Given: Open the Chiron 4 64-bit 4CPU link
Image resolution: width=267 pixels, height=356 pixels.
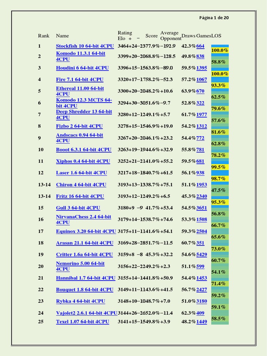Looking at the screenshot, I should click(x=81, y=185).
